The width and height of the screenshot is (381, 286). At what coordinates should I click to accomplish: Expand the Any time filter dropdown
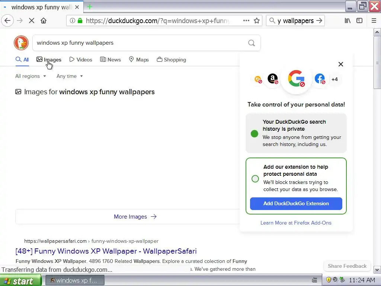click(70, 76)
